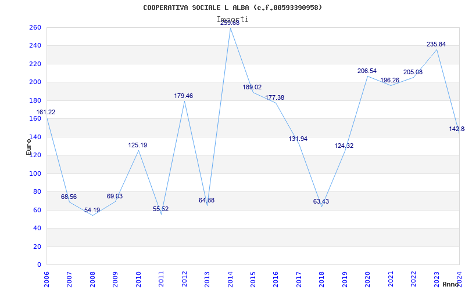The height and width of the screenshot is (290, 465).
Task: Click the y-axis value 220
Action: [x=35, y=64]
